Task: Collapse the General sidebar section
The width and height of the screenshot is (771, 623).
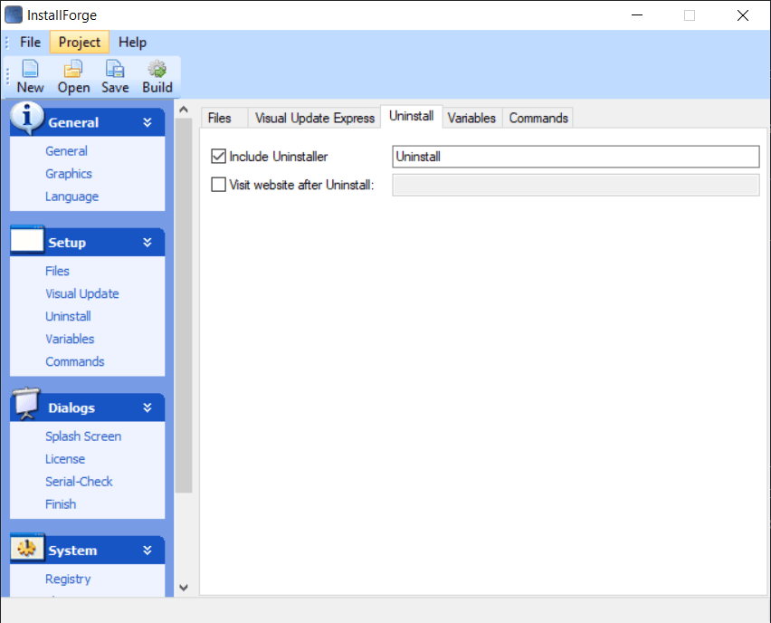Action: coord(147,122)
